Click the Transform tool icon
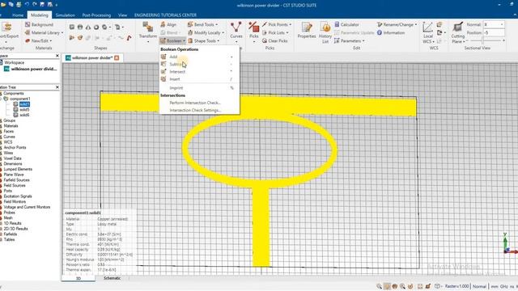 point(147,27)
